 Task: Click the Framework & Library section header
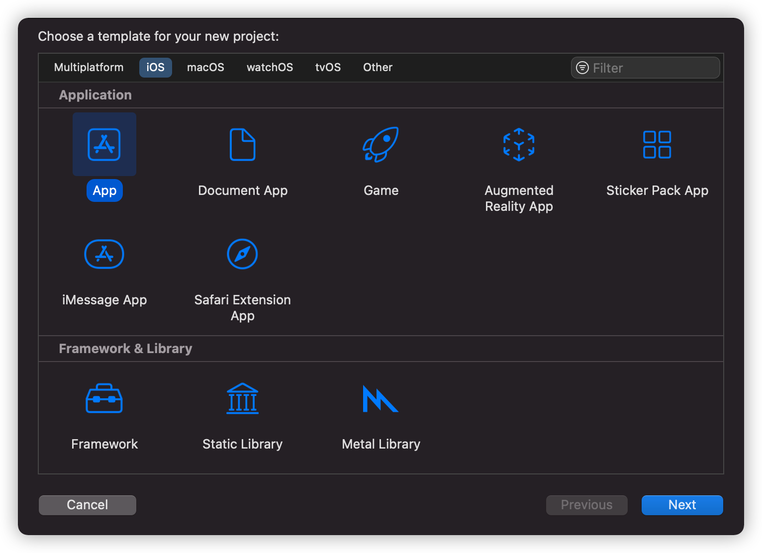(x=125, y=349)
